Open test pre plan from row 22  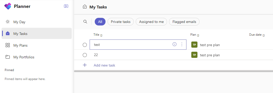tap(210, 55)
